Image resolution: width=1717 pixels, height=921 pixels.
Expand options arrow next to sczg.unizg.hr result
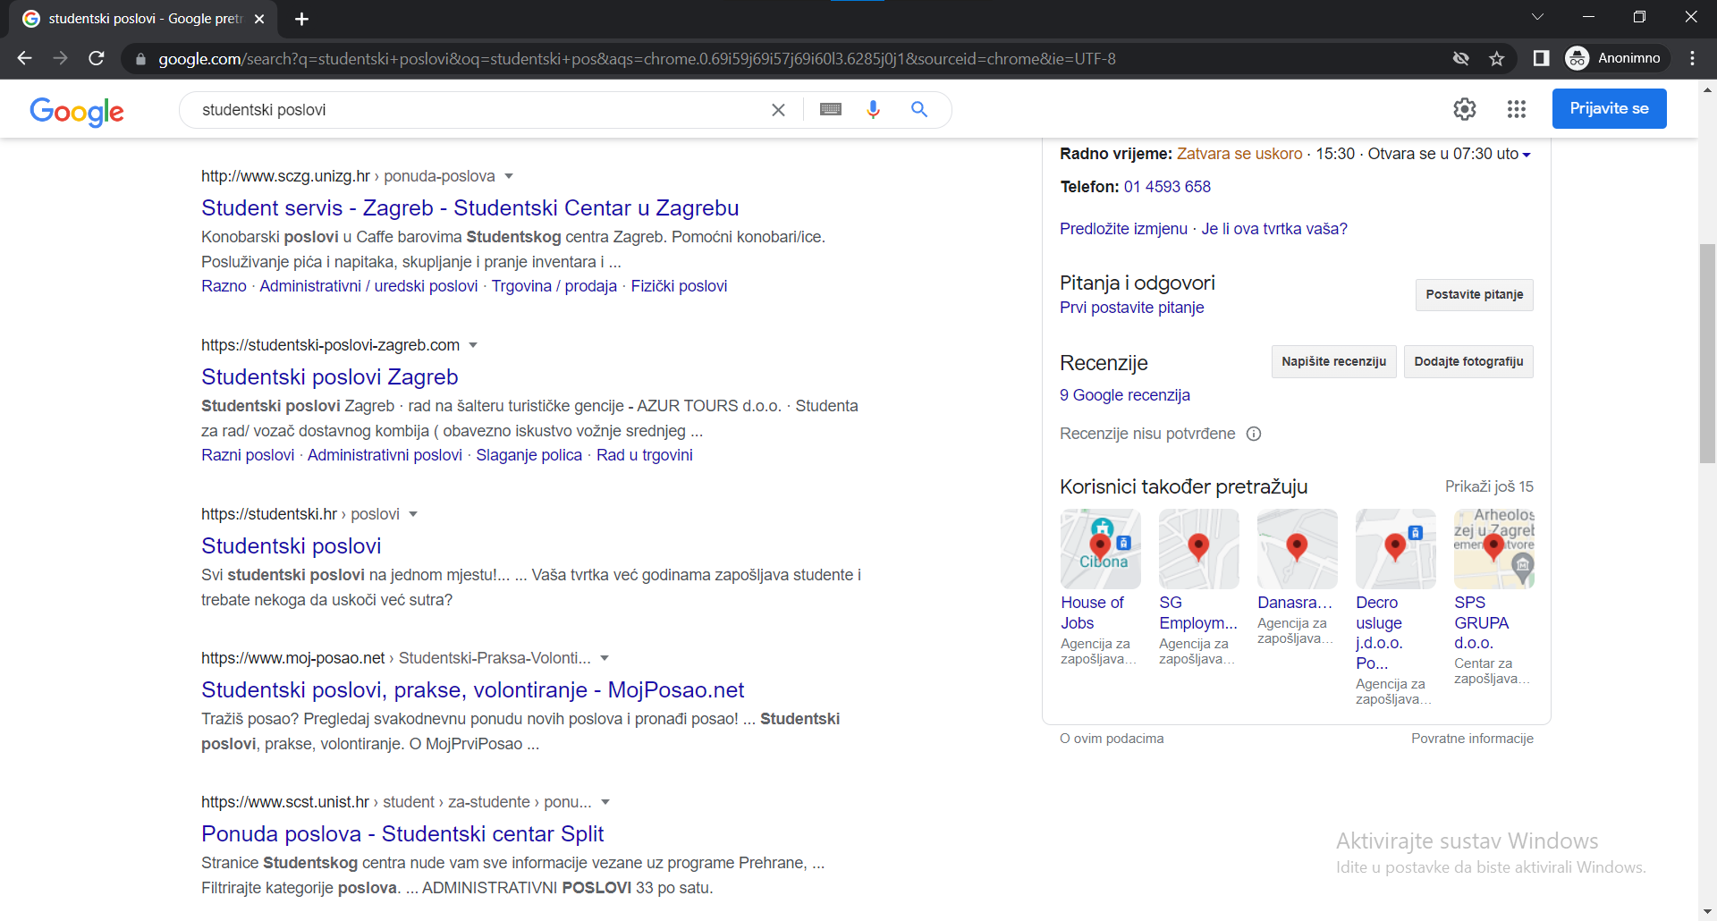509,176
